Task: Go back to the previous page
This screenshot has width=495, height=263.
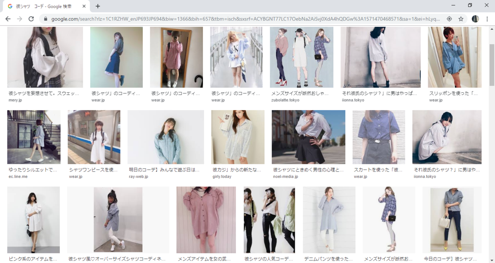Action: 8,19
